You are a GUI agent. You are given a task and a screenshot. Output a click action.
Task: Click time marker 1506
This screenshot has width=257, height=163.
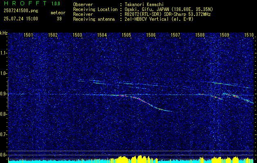click(x=151, y=35)
